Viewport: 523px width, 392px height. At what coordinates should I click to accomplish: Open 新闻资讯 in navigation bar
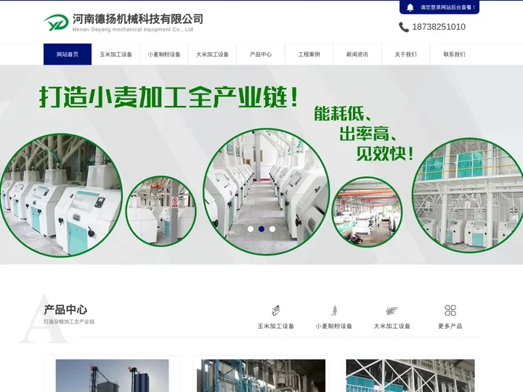click(357, 54)
